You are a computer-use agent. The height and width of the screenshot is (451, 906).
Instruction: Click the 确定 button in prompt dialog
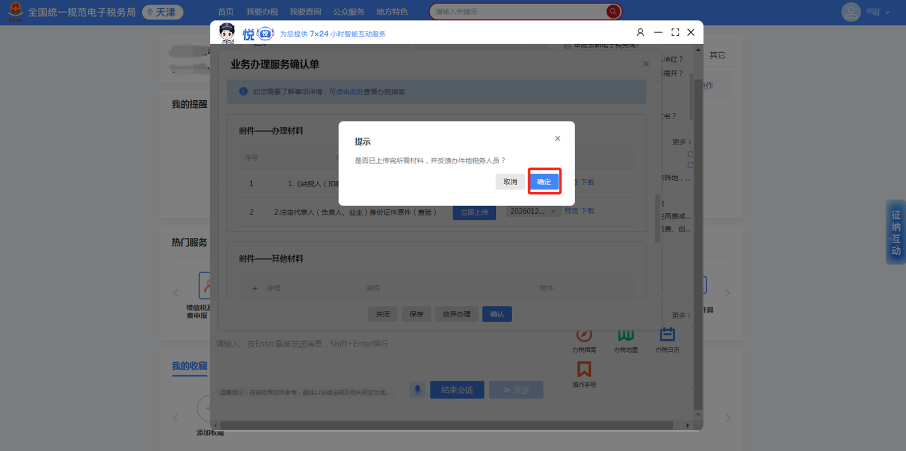(544, 182)
